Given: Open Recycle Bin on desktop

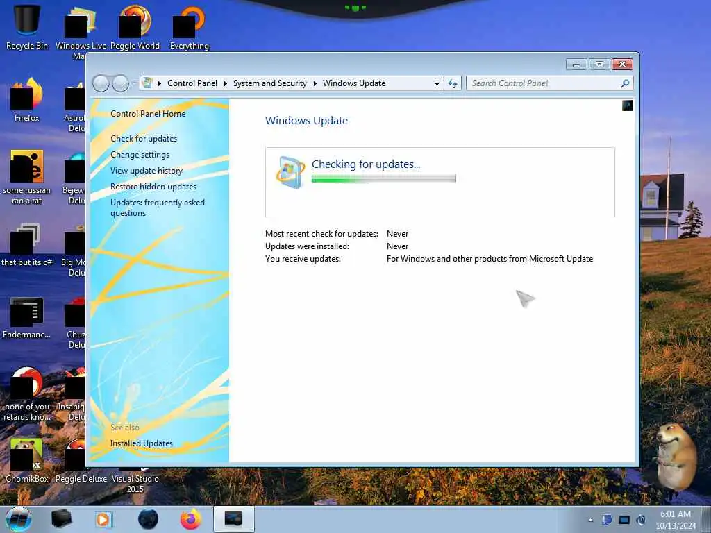Looking at the screenshot, I should 27,27.
